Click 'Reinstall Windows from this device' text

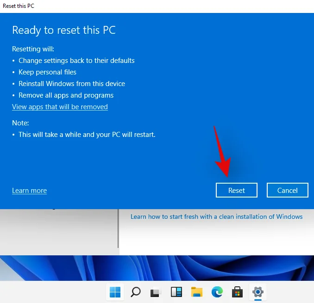coord(72,84)
